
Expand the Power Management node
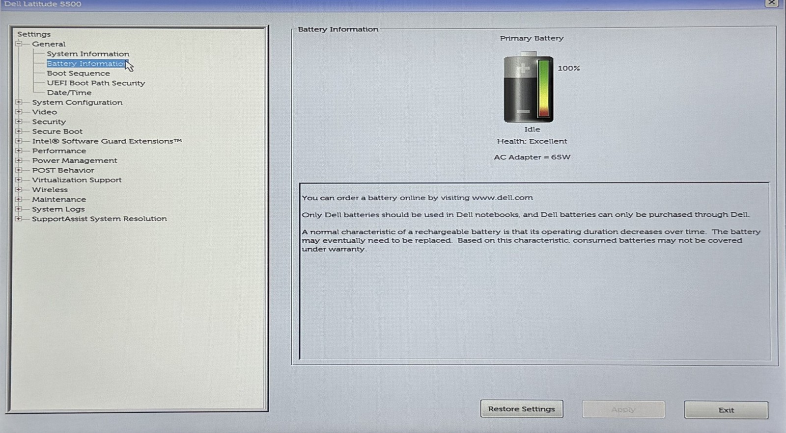[19, 160]
